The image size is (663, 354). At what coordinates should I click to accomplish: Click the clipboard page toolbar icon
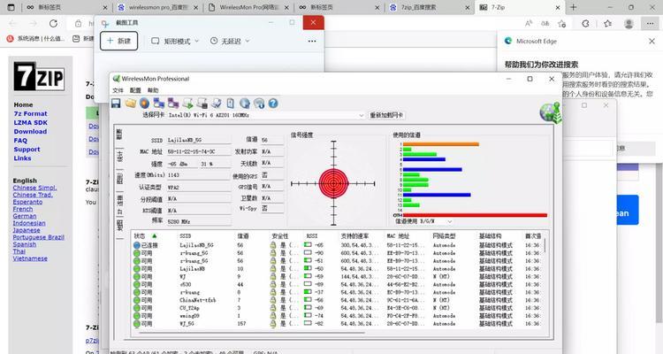pos(231,104)
